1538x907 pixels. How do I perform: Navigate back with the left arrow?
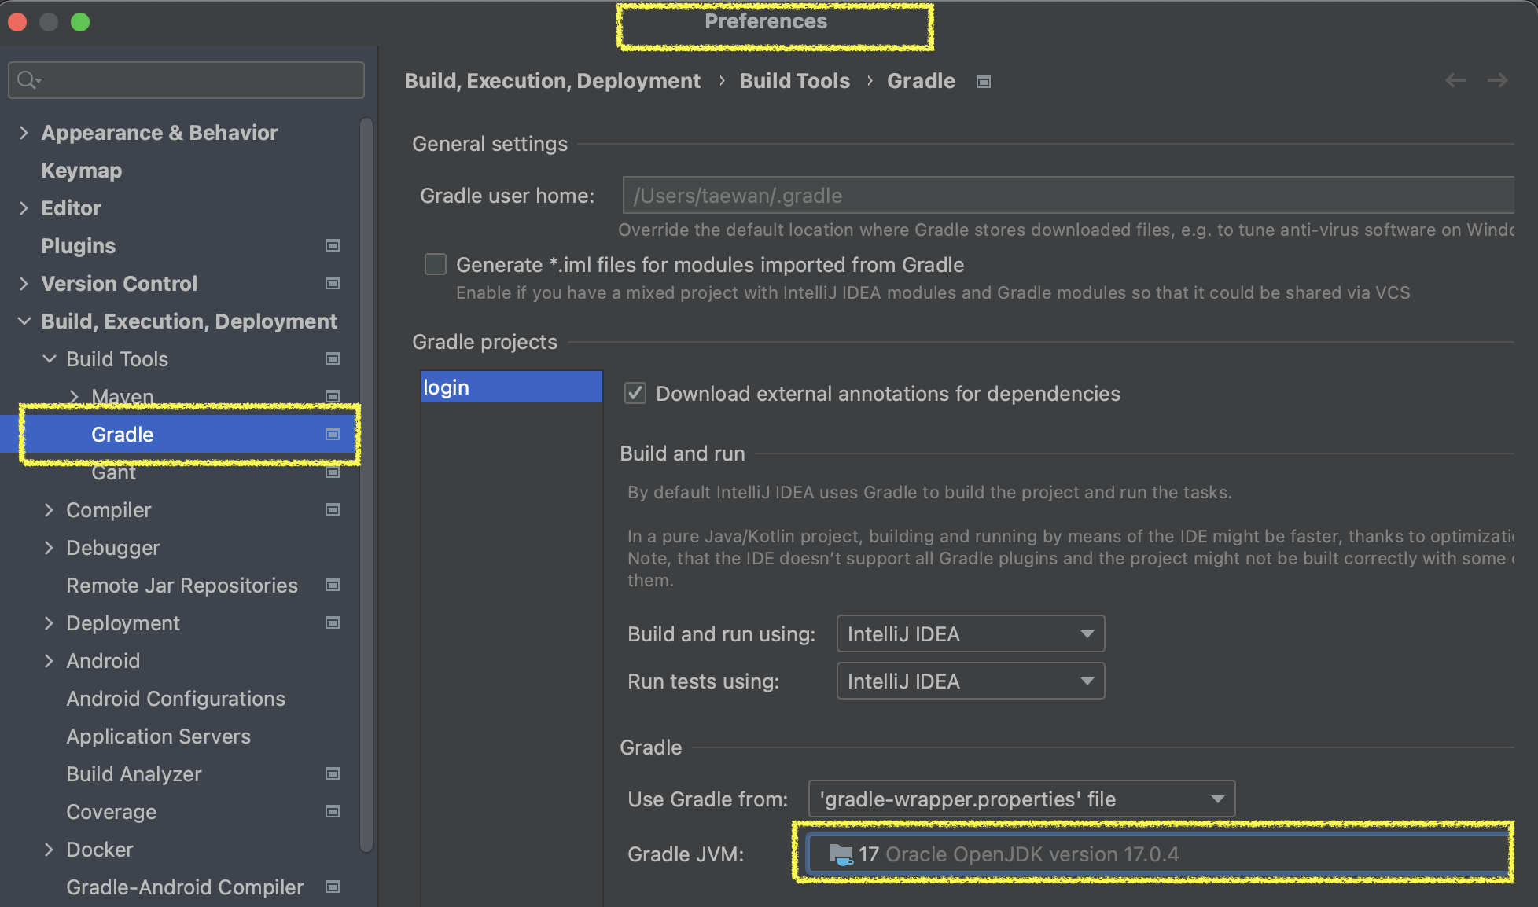pyautogui.click(x=1455, y=80)
